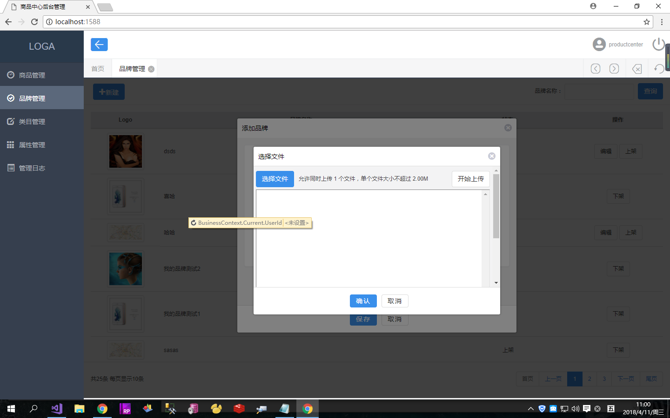Click the scroll tabs right chevron icon
Screen dimensions: 670x418
pyautogui.click(x=614, y=69)
